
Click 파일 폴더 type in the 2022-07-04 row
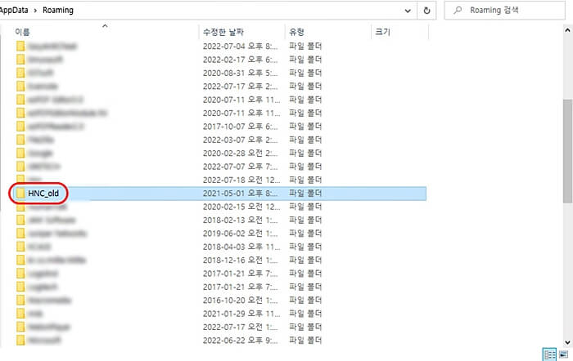(305, 47)
